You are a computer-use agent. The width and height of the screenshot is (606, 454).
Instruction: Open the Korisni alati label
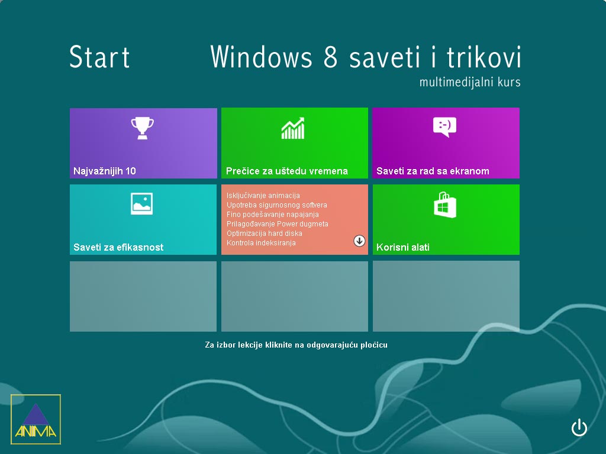coord(403,248)
